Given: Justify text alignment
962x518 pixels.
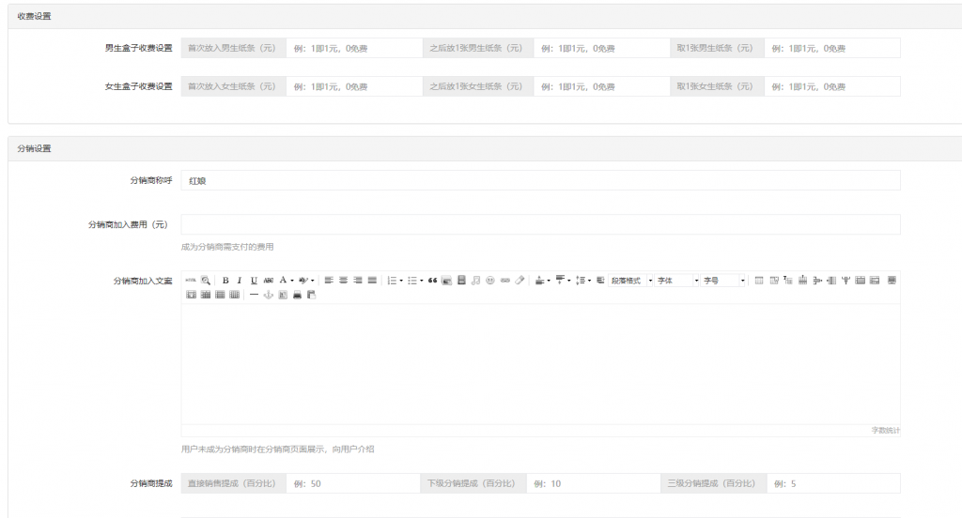Looking at the screenshot, I should [x=372, y=281].
